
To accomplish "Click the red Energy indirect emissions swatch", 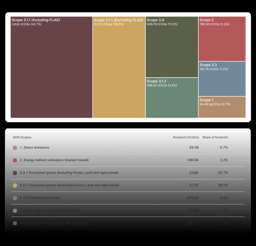I will coord(15,160).
